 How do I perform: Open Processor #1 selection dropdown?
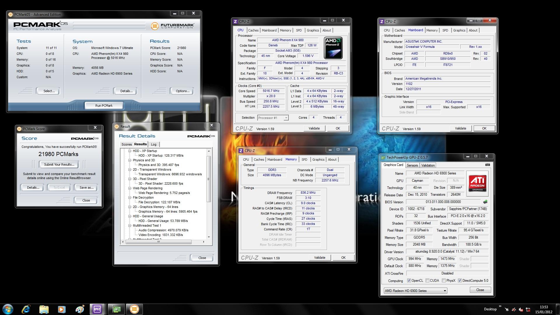tap(273, 118)
